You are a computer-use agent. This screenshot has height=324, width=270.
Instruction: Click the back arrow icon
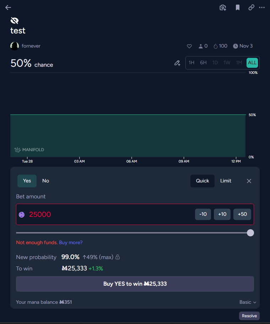click(8, 7)
